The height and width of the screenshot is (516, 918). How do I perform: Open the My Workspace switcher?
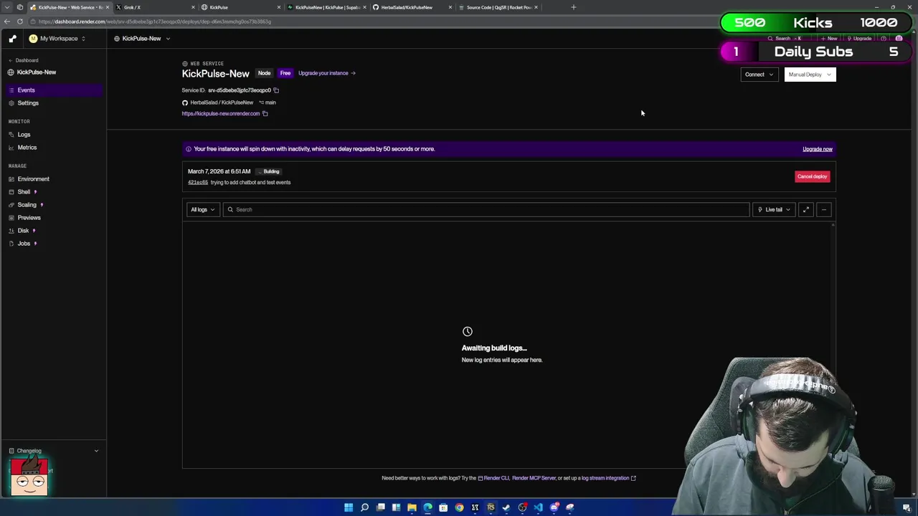pos(57,39)
